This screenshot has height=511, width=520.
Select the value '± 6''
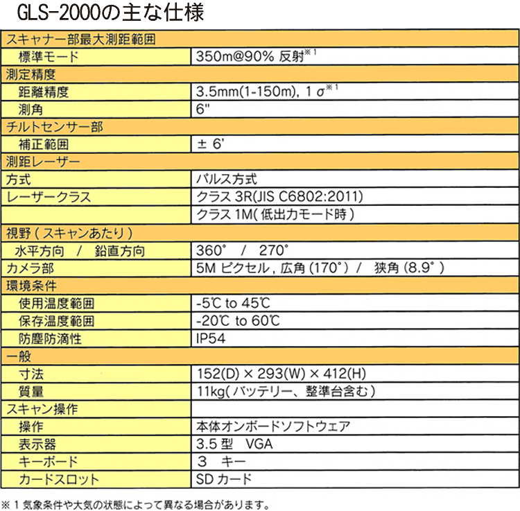coord(211,144)
